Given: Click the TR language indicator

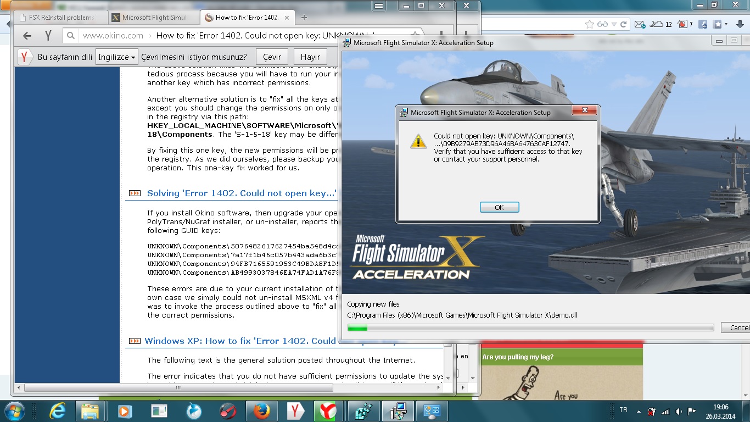Looking at the screenshot, I should click(x=623, y=410).
